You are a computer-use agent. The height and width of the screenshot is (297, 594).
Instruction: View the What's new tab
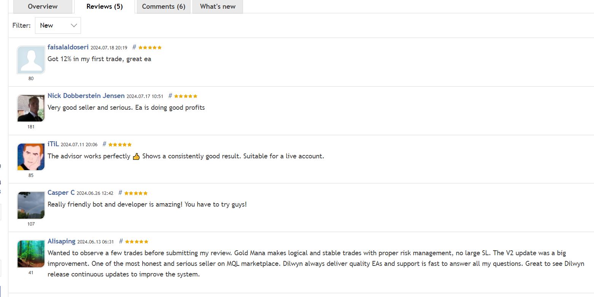[x=217, y=6]
